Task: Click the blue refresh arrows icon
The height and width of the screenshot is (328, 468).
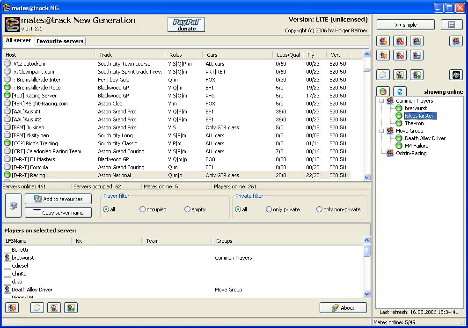Action: (399, 91)
